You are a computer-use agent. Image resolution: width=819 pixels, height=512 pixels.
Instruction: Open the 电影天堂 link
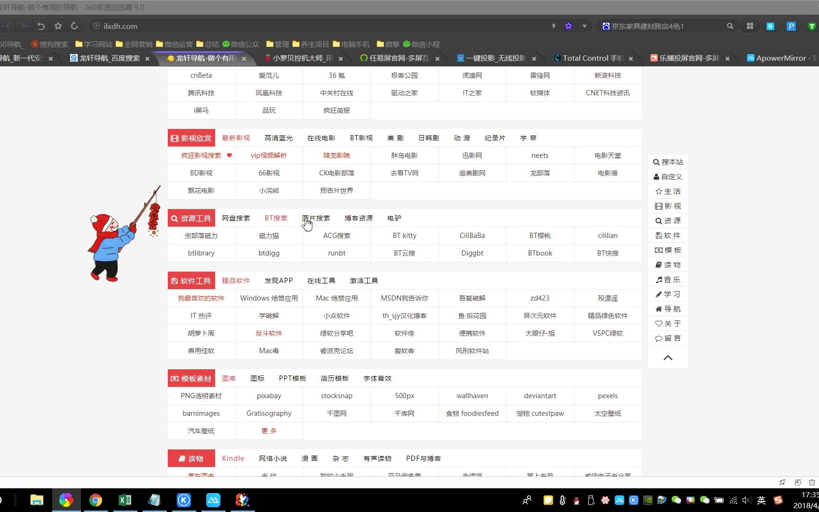click(608, 155)
